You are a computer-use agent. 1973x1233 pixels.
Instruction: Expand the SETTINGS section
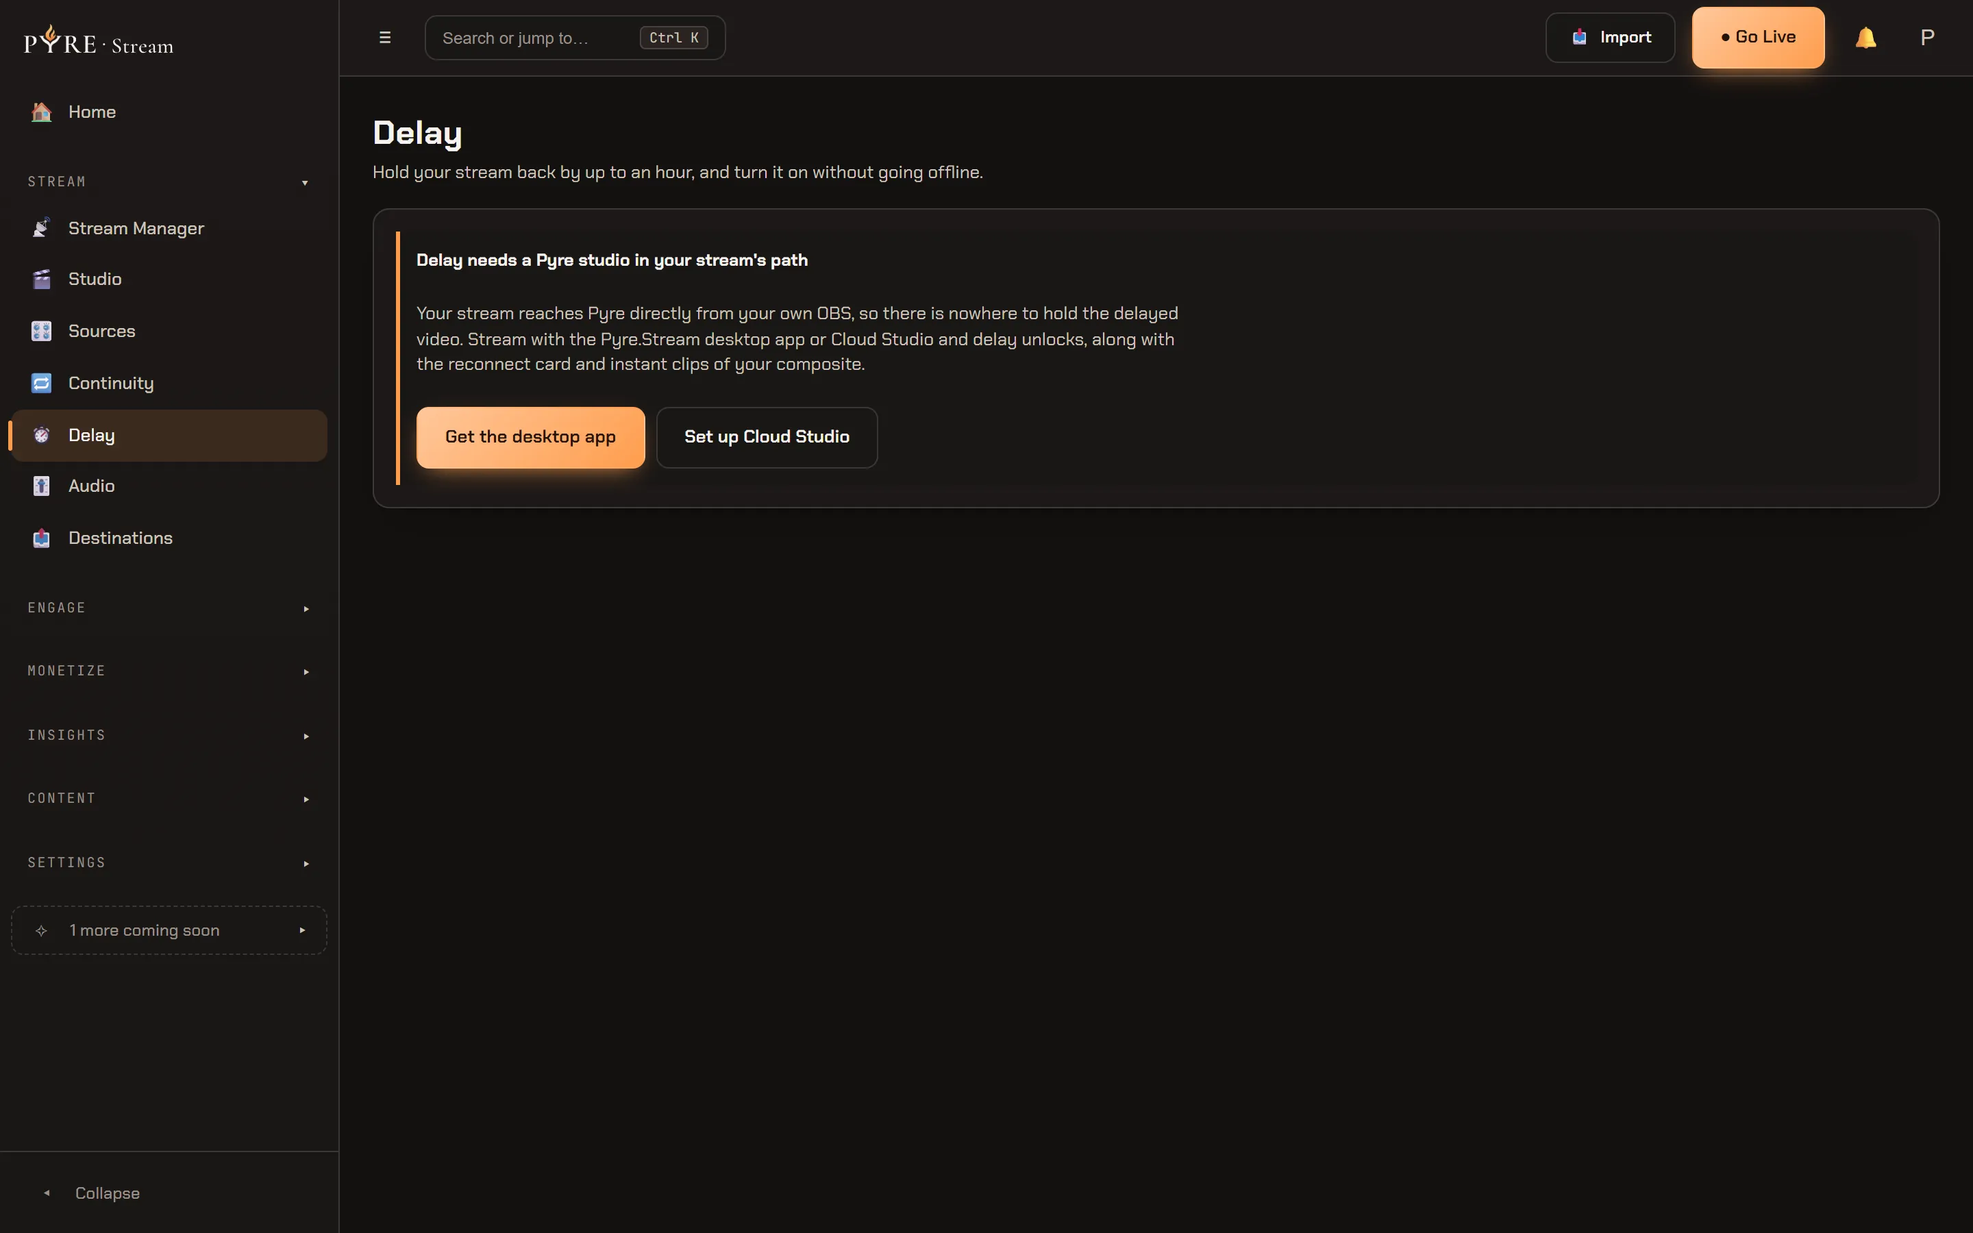click(169, 863)
